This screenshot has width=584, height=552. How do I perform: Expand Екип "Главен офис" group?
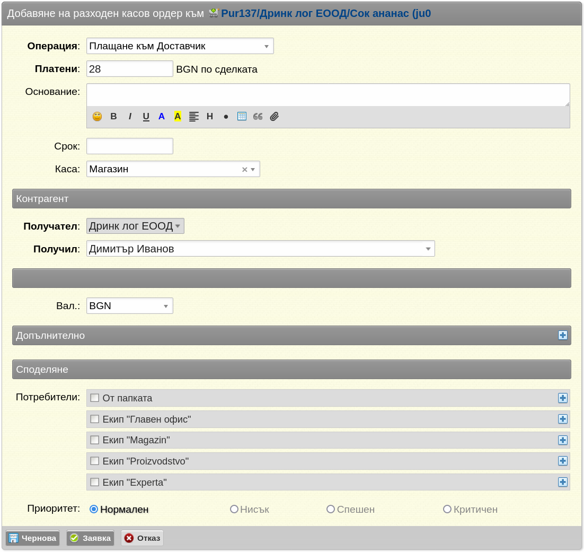tap(563, 419)
